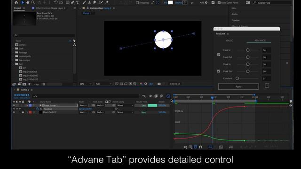This screenshot has height=169, width=301.
Task: Click the Comp 1 breadcrumb in the viewer
Action: [87, 13]
